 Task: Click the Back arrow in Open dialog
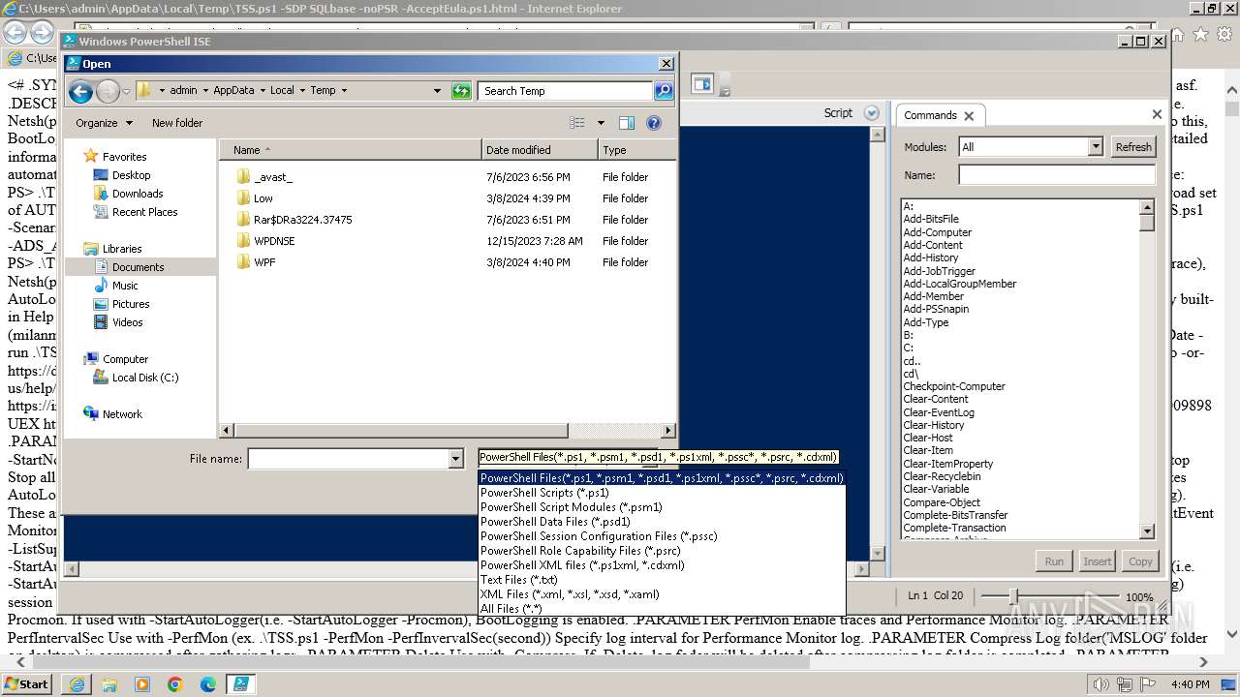tap(80, 91)
